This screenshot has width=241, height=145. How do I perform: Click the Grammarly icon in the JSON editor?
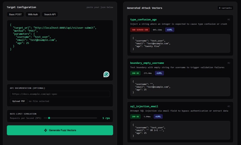(x=106, y=74)
